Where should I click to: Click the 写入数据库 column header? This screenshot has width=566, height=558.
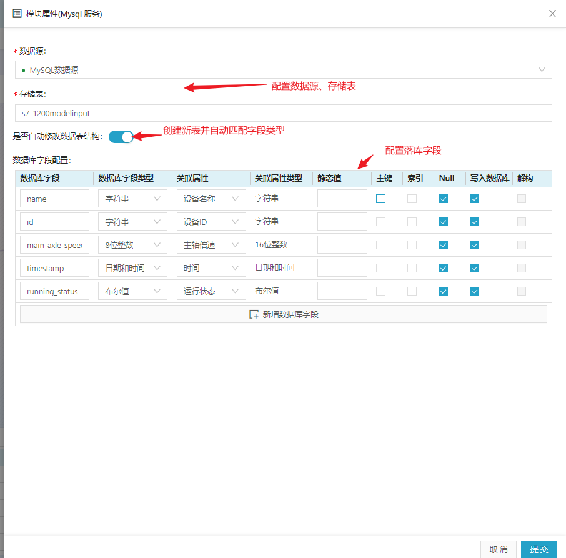[490, 178]
